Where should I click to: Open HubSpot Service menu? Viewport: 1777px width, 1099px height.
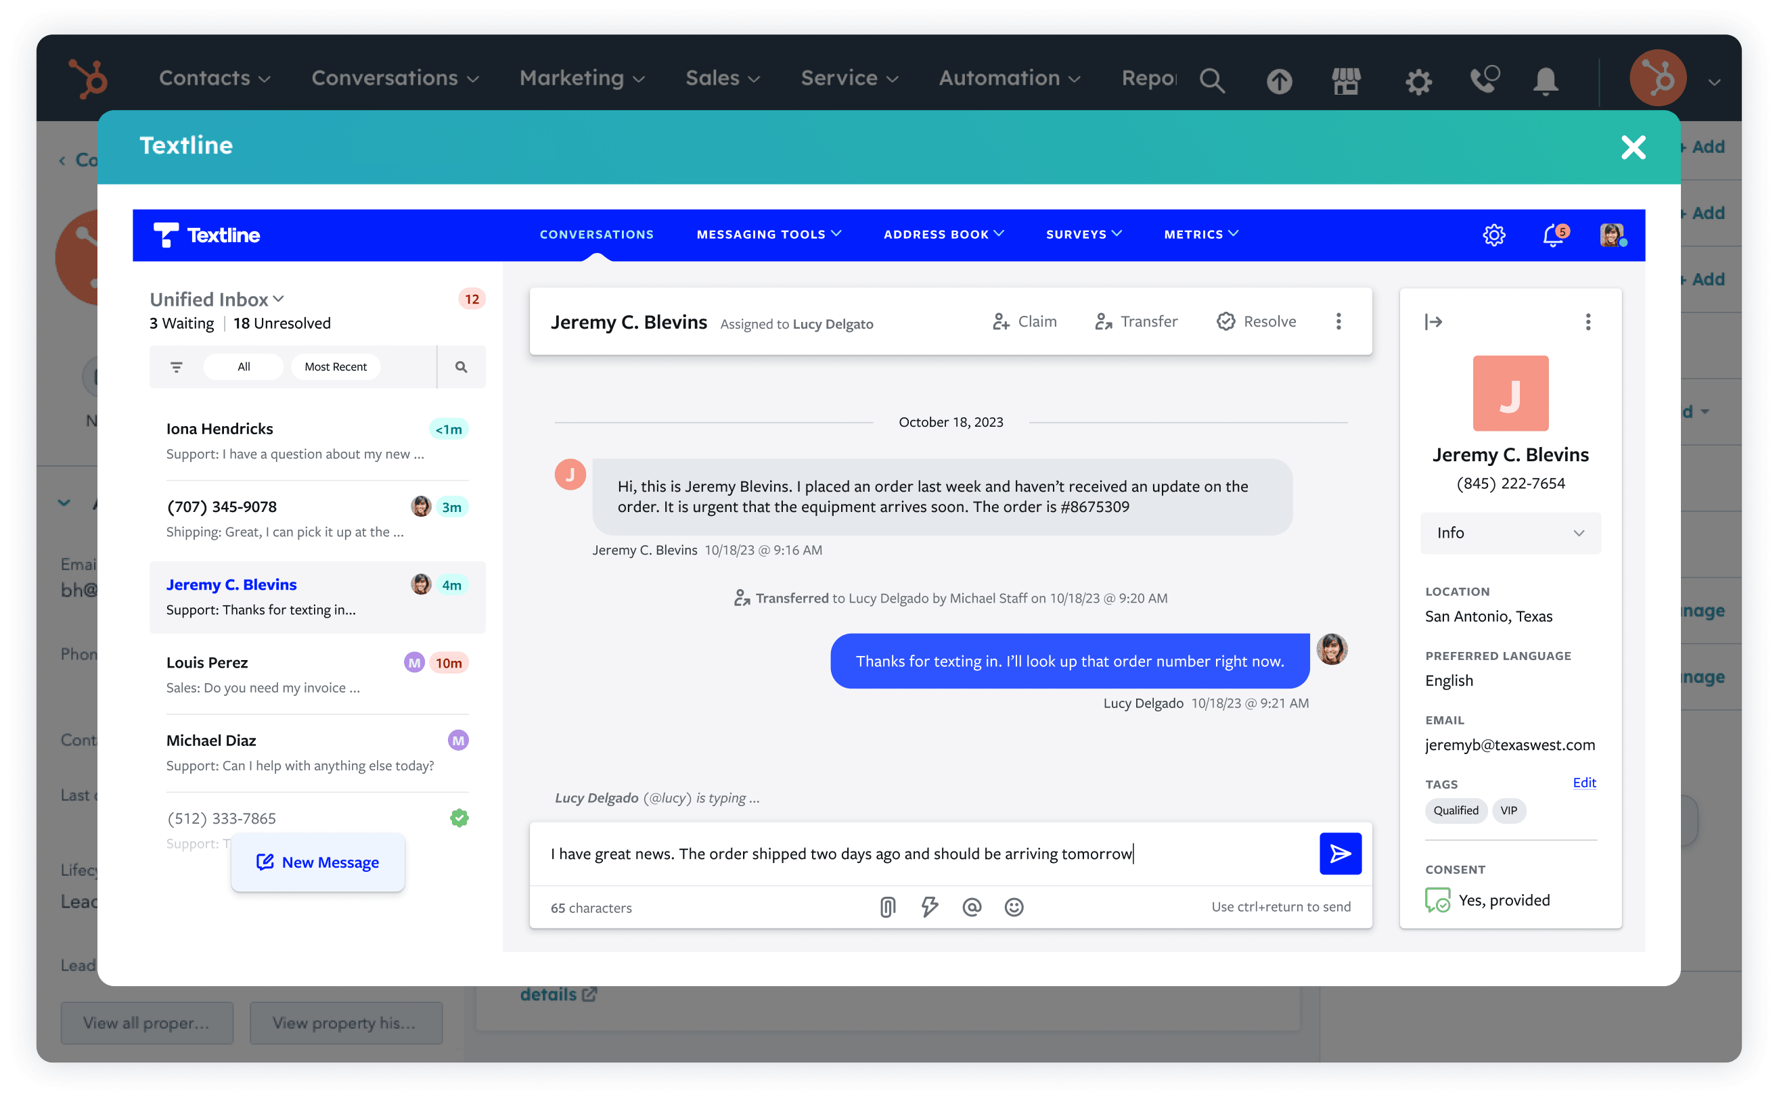click(849, 78)
